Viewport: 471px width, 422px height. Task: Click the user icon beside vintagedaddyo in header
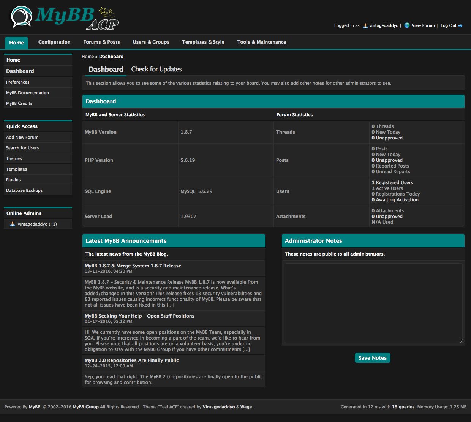(365, 26)
